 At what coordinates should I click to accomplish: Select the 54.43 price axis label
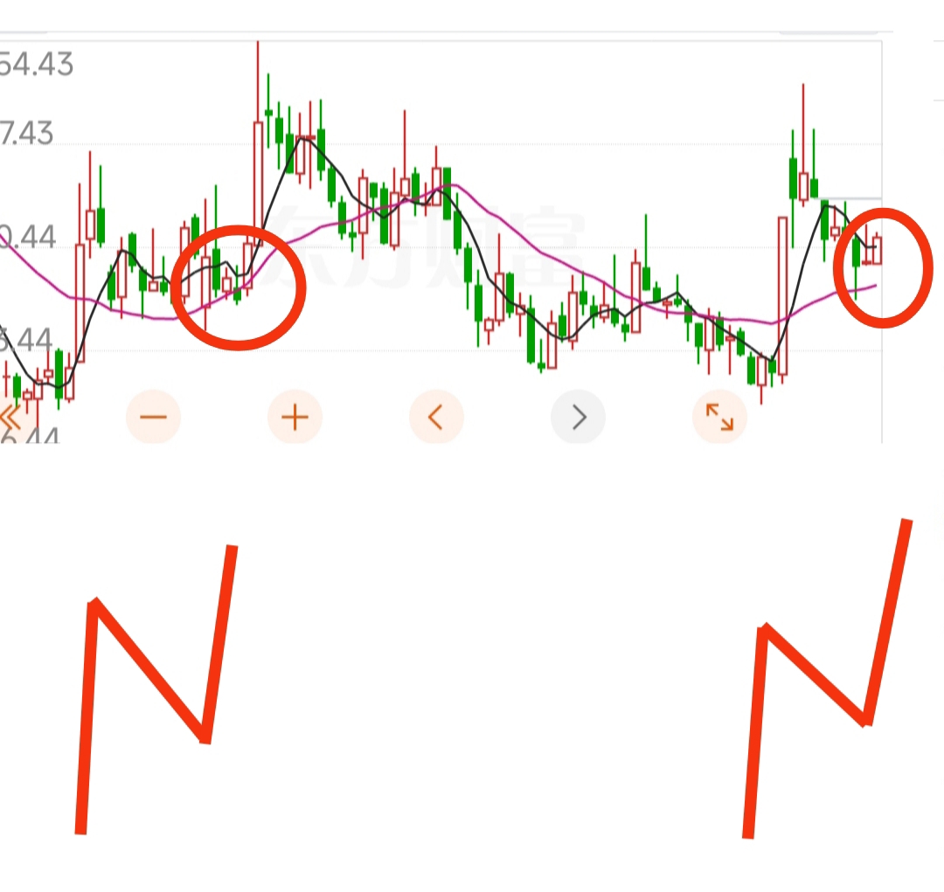tap(36, 64)
